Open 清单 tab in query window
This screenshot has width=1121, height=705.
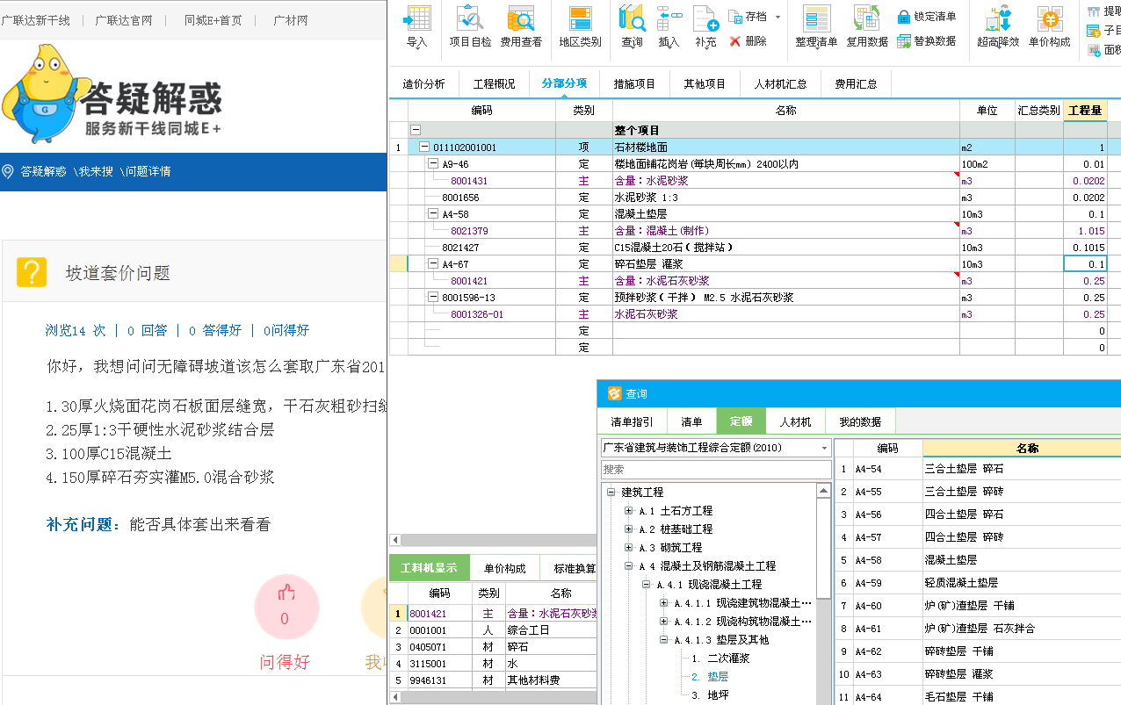point(691,421)
